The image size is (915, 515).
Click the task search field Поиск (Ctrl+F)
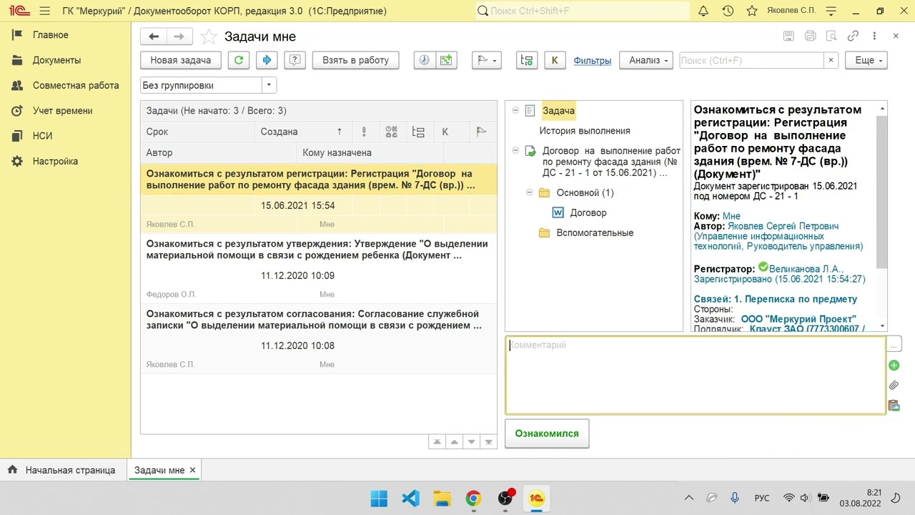(x=751, y=60)
